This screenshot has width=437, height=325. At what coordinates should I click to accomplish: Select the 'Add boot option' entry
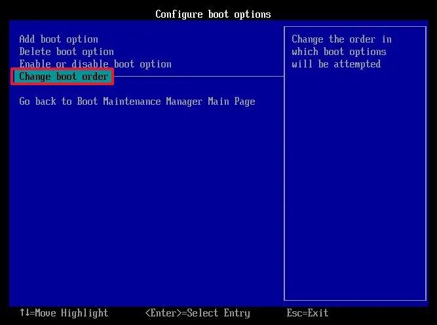click(x=58, y=39)
